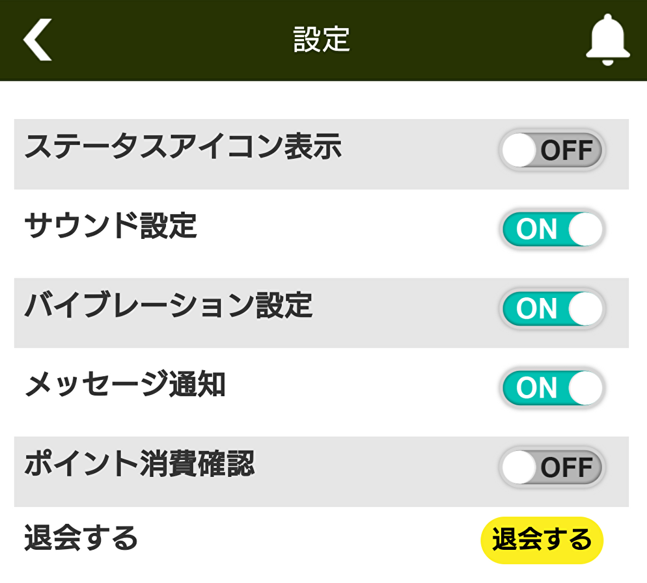Enable the ポイント消費確認 toggle
Viewport: 647px width, 583px height.
[x=552, y=467]
